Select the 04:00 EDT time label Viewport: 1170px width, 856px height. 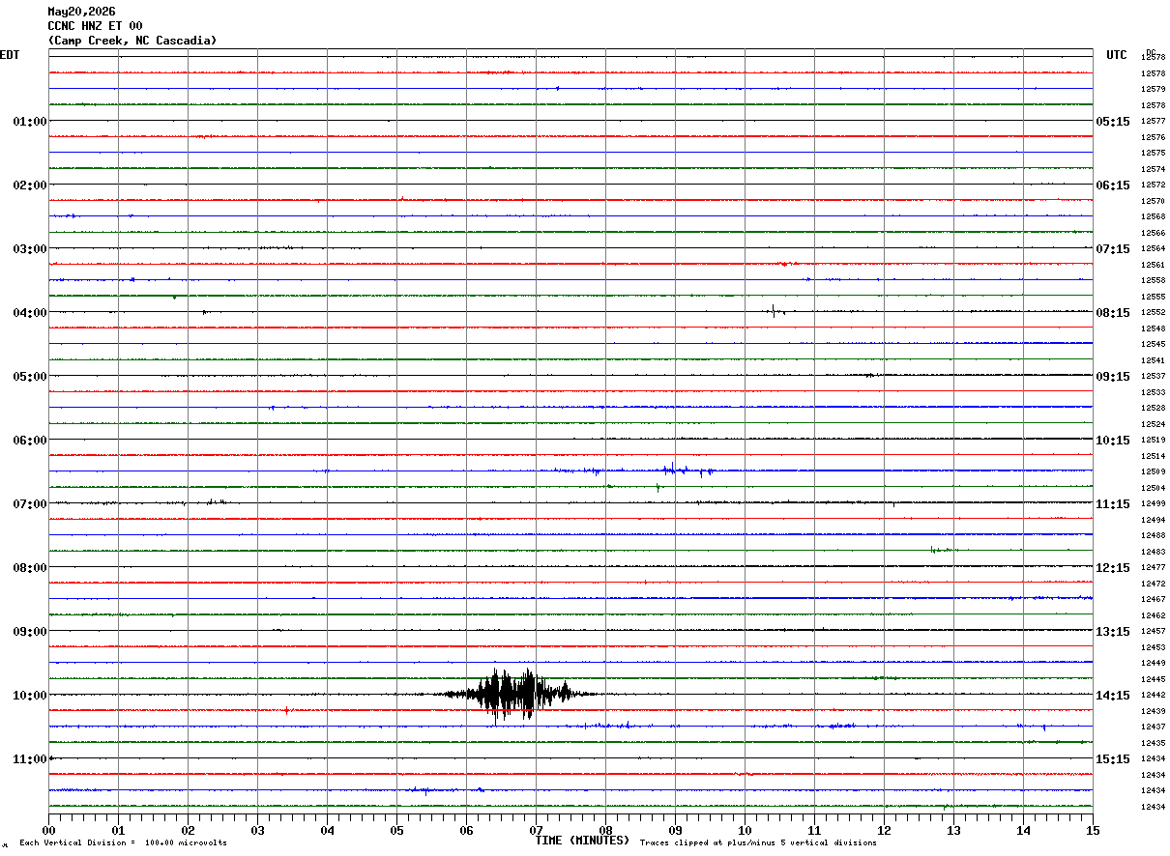30,313
